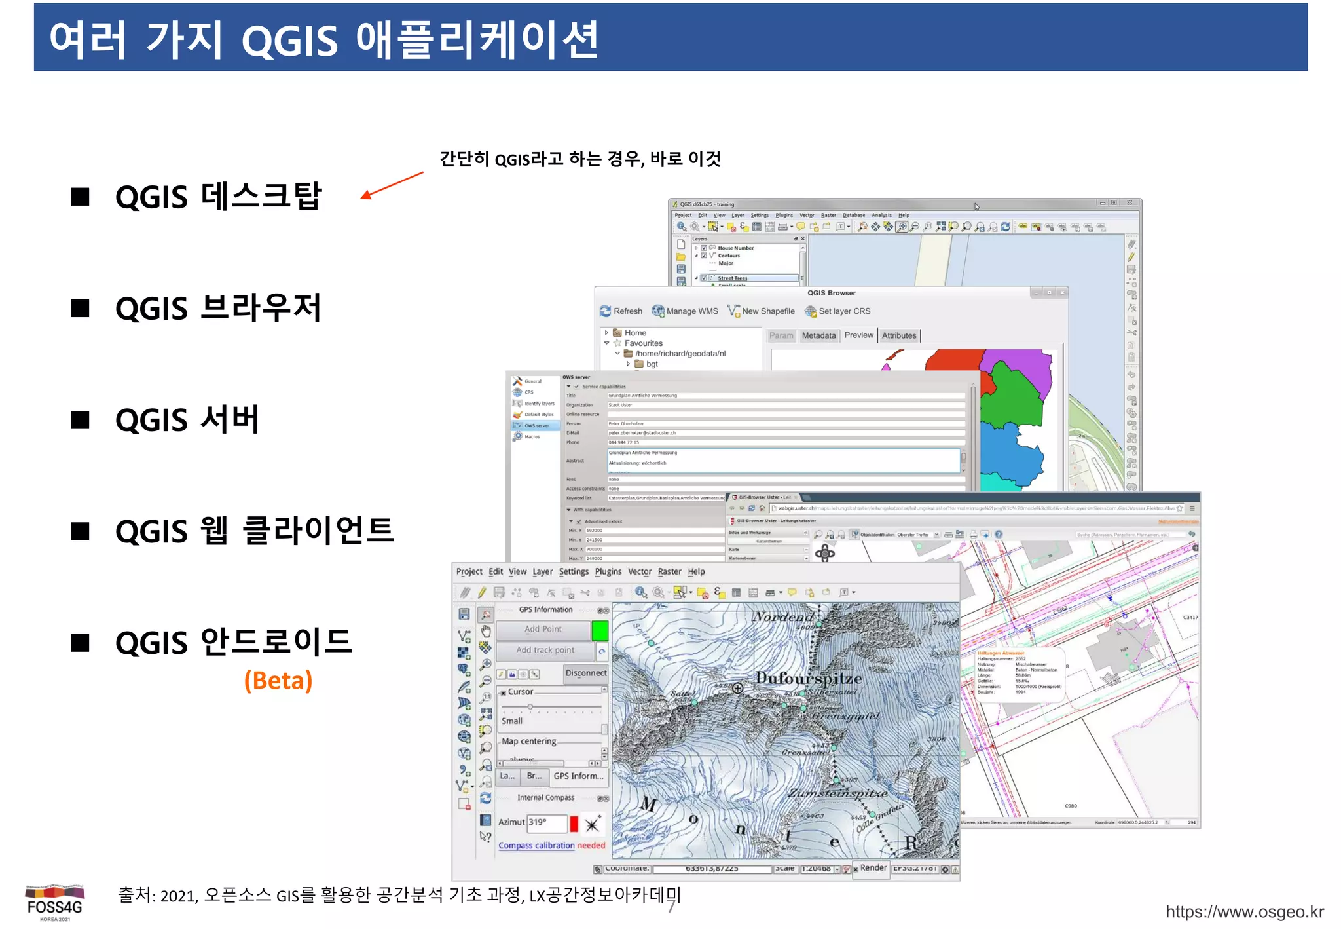Viewport: 1341px width, 929px height.
Task: Switch to the Attributes tab in QGIS Browser
Action: (899, 335)
